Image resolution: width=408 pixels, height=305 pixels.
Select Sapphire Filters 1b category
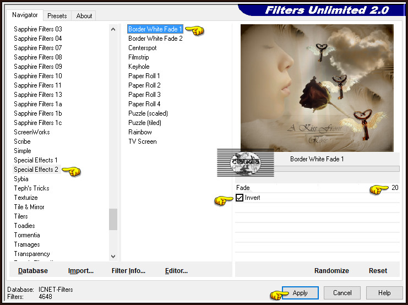coord(38,113)
